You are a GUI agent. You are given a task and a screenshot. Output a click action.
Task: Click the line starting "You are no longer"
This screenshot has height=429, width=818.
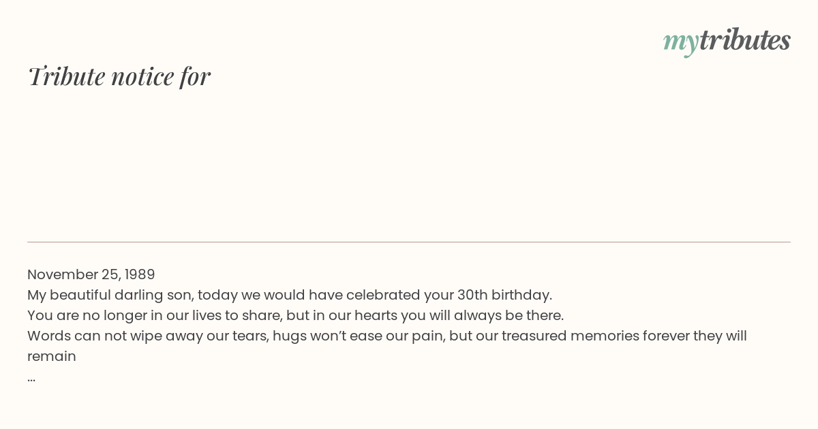(x=295, y=315)
